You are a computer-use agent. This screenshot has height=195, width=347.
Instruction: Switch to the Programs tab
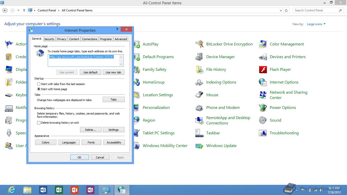point(106,39)
